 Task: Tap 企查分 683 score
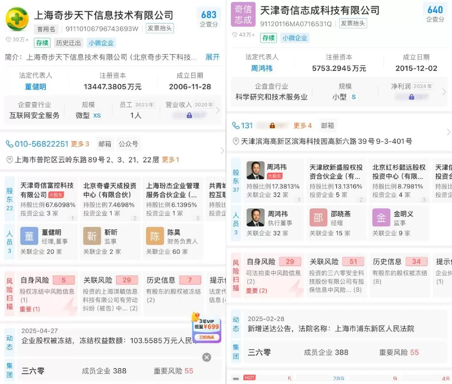(x=209, y=18)
